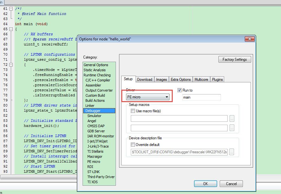Click the editor horizontal scrollbar
The width and height of the screenshot is (281, 194).
pyautogui.click(x=39, y=177)
